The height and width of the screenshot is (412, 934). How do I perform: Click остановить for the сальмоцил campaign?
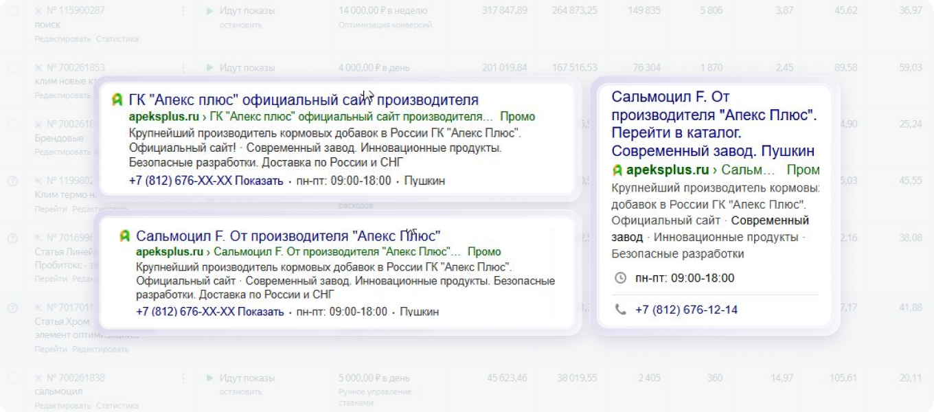(x=240, y=392)
